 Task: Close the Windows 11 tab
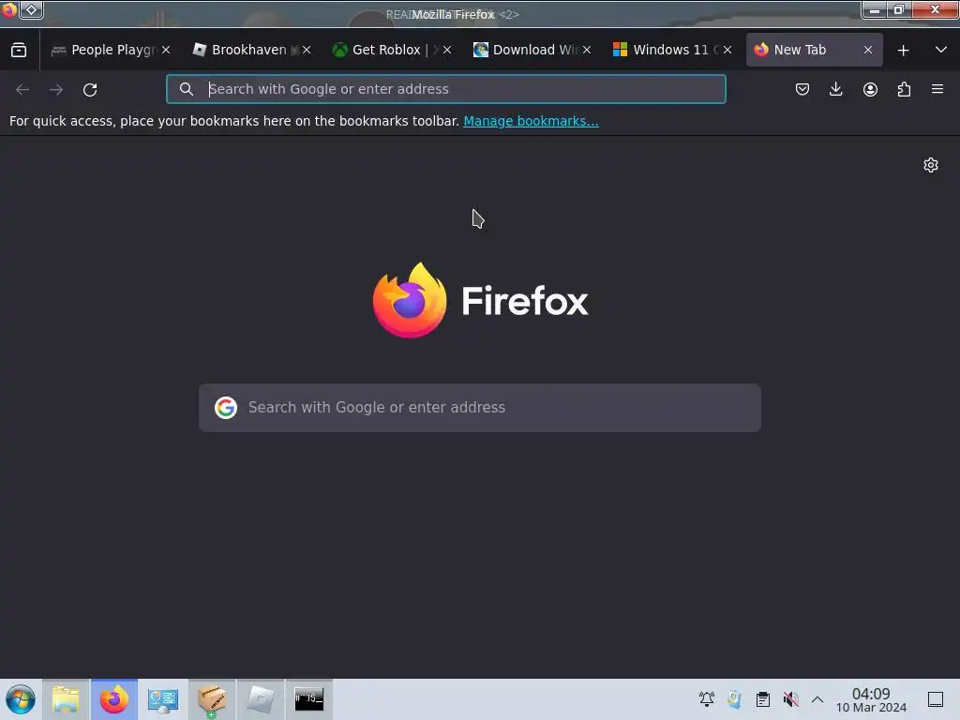(x=727, y=50)
